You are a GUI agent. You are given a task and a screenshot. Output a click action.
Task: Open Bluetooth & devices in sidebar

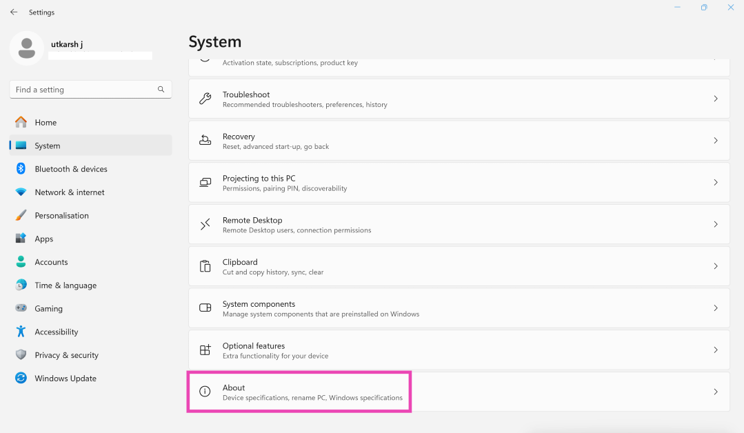coord(70,169)
